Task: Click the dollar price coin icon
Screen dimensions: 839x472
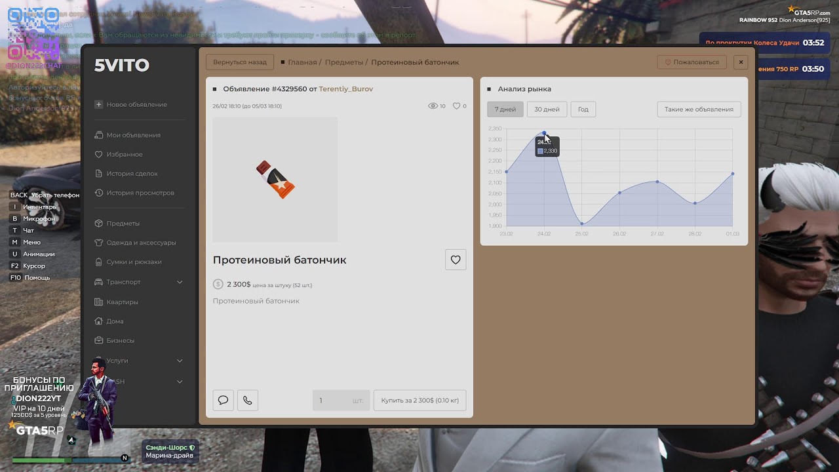Action: [x=218, y=284]
